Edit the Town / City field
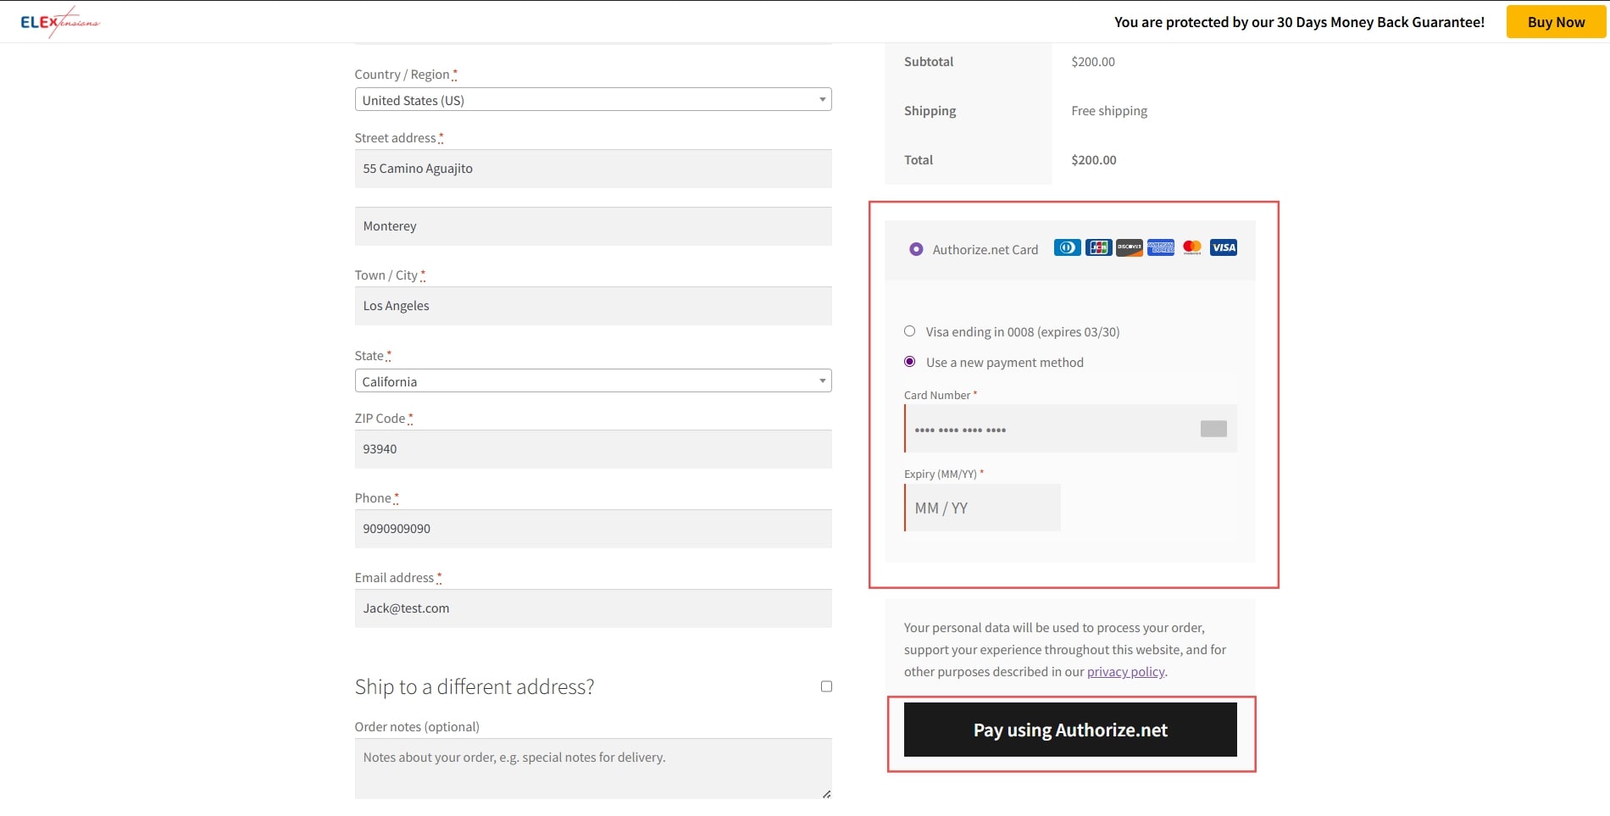Image resolution: width=1610 pixels, height=816 pixels. [x=593, y=306]
